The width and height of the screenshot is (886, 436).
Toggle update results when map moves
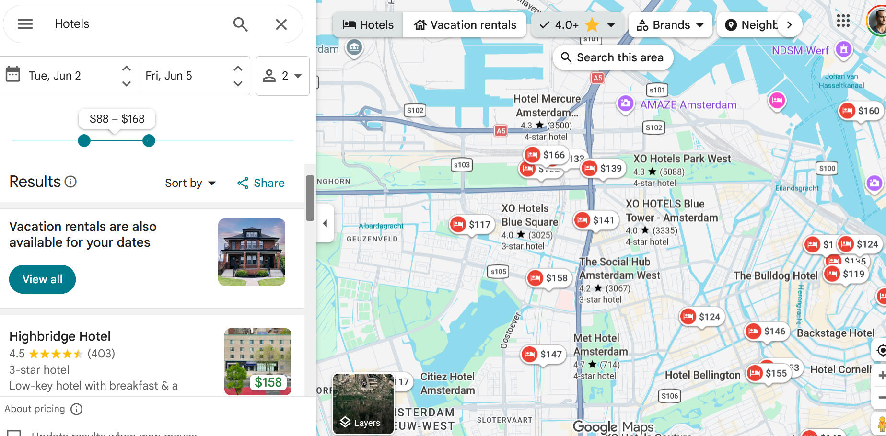coord(14,433)
